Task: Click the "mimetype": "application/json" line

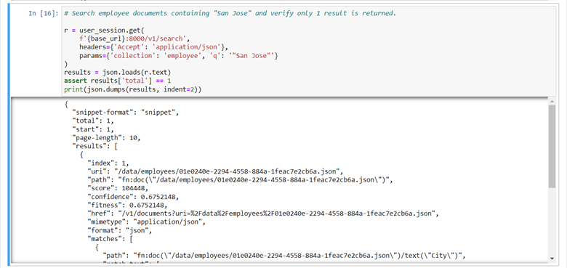Action: 146,222
